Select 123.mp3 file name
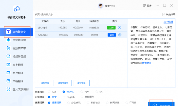178x106 pixels. [x=43, y=35]
